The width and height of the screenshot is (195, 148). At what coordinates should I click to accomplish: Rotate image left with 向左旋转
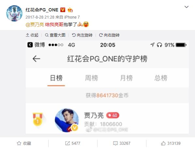point(82,35)
